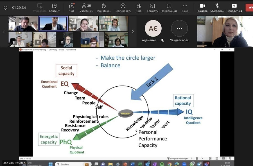Open Outlook from the taskbar
The width and height of the screenshot is (253, 166).
(148, 164)
